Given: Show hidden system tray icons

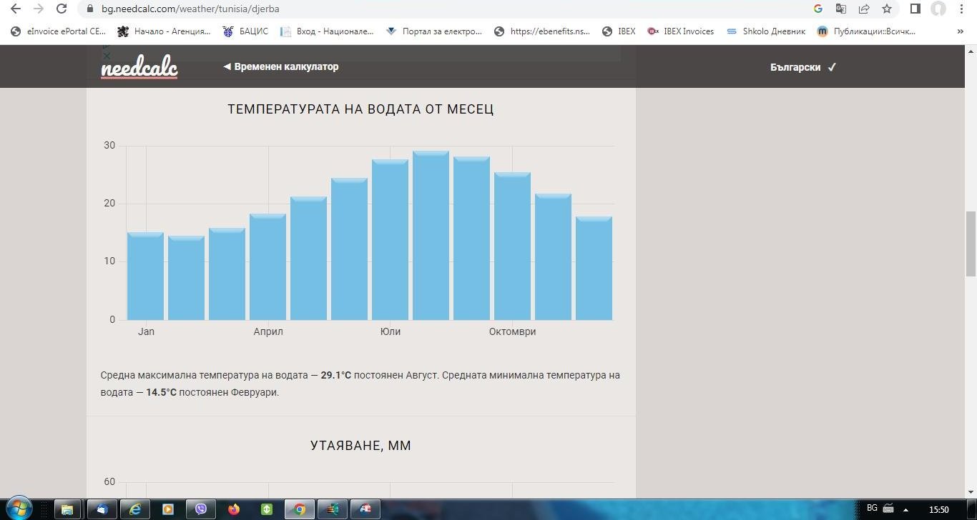Looking at the screenshot, I should coord(906,509).
